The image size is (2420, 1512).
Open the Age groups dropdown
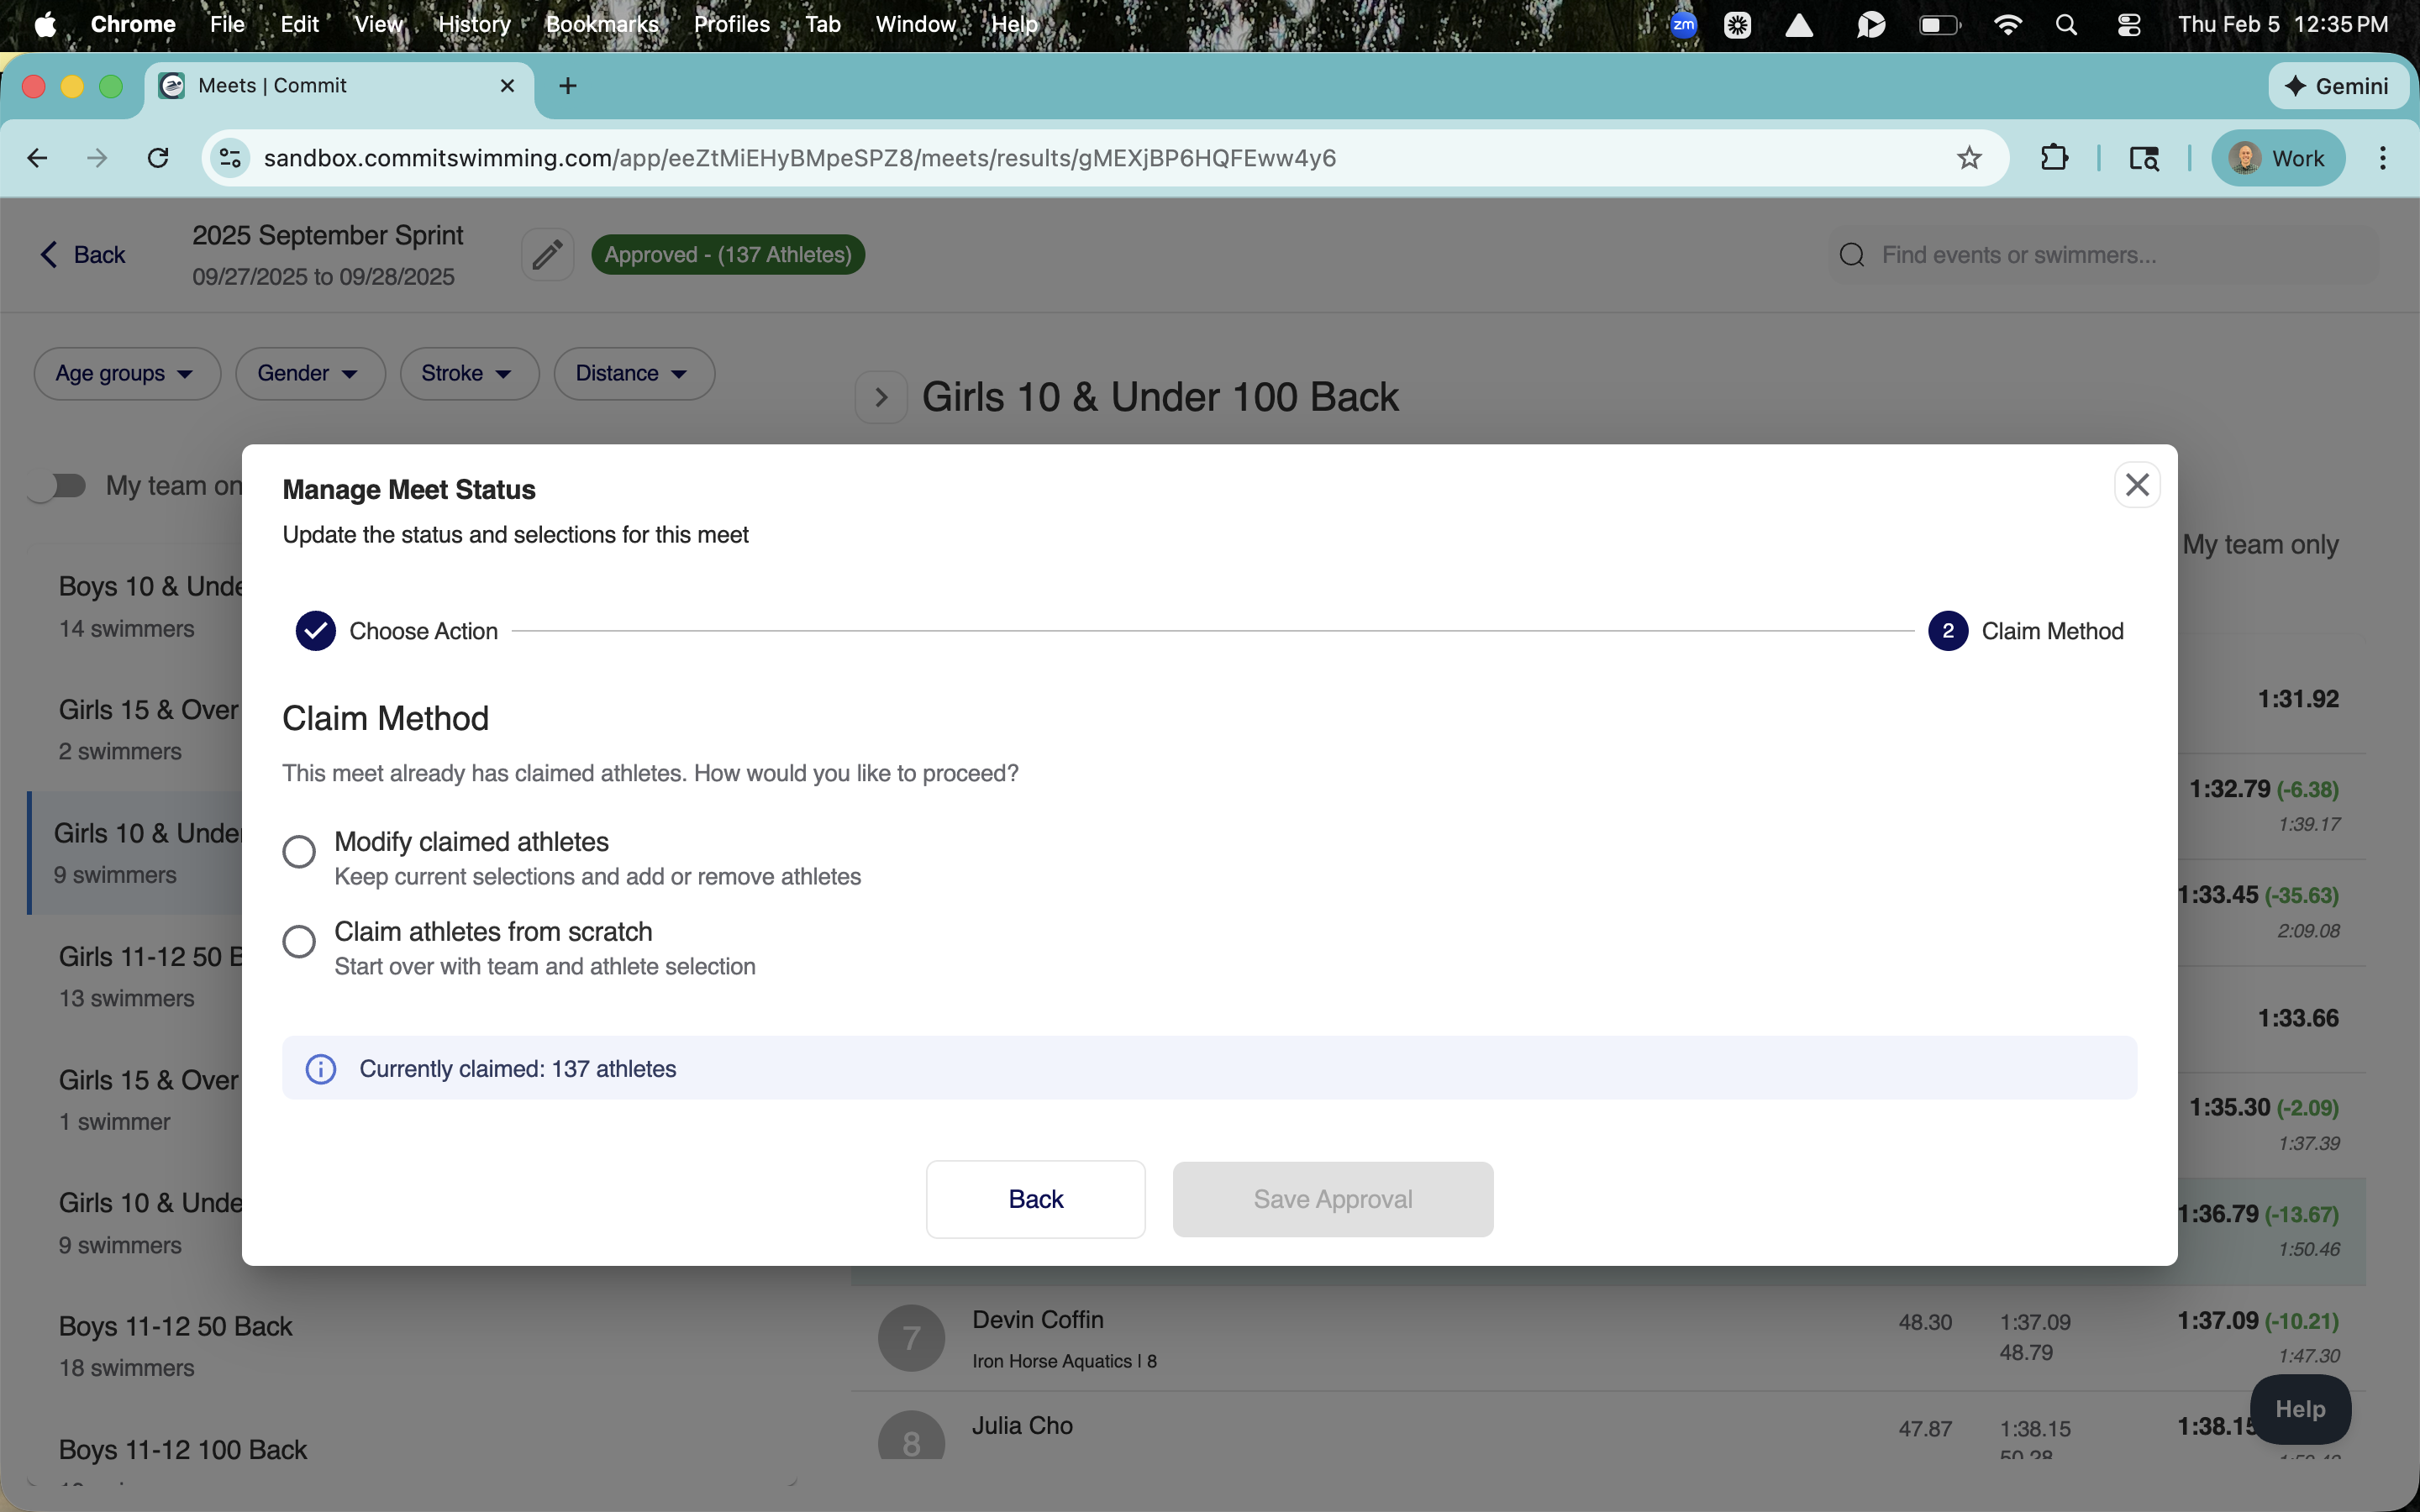click(126, 374)
